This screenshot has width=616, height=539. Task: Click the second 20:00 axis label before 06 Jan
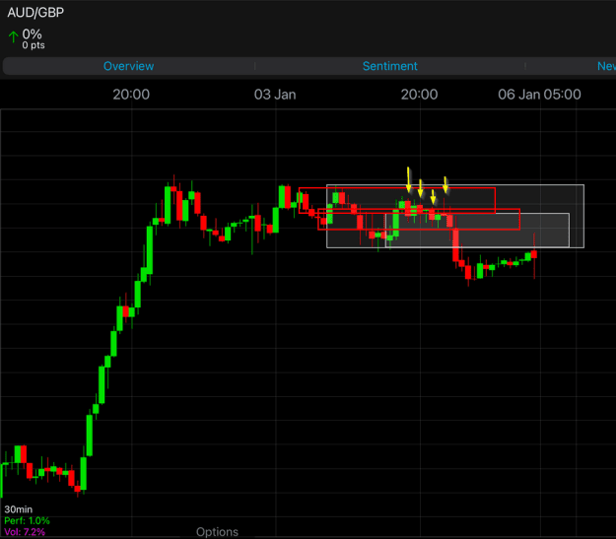click(419, 95)
